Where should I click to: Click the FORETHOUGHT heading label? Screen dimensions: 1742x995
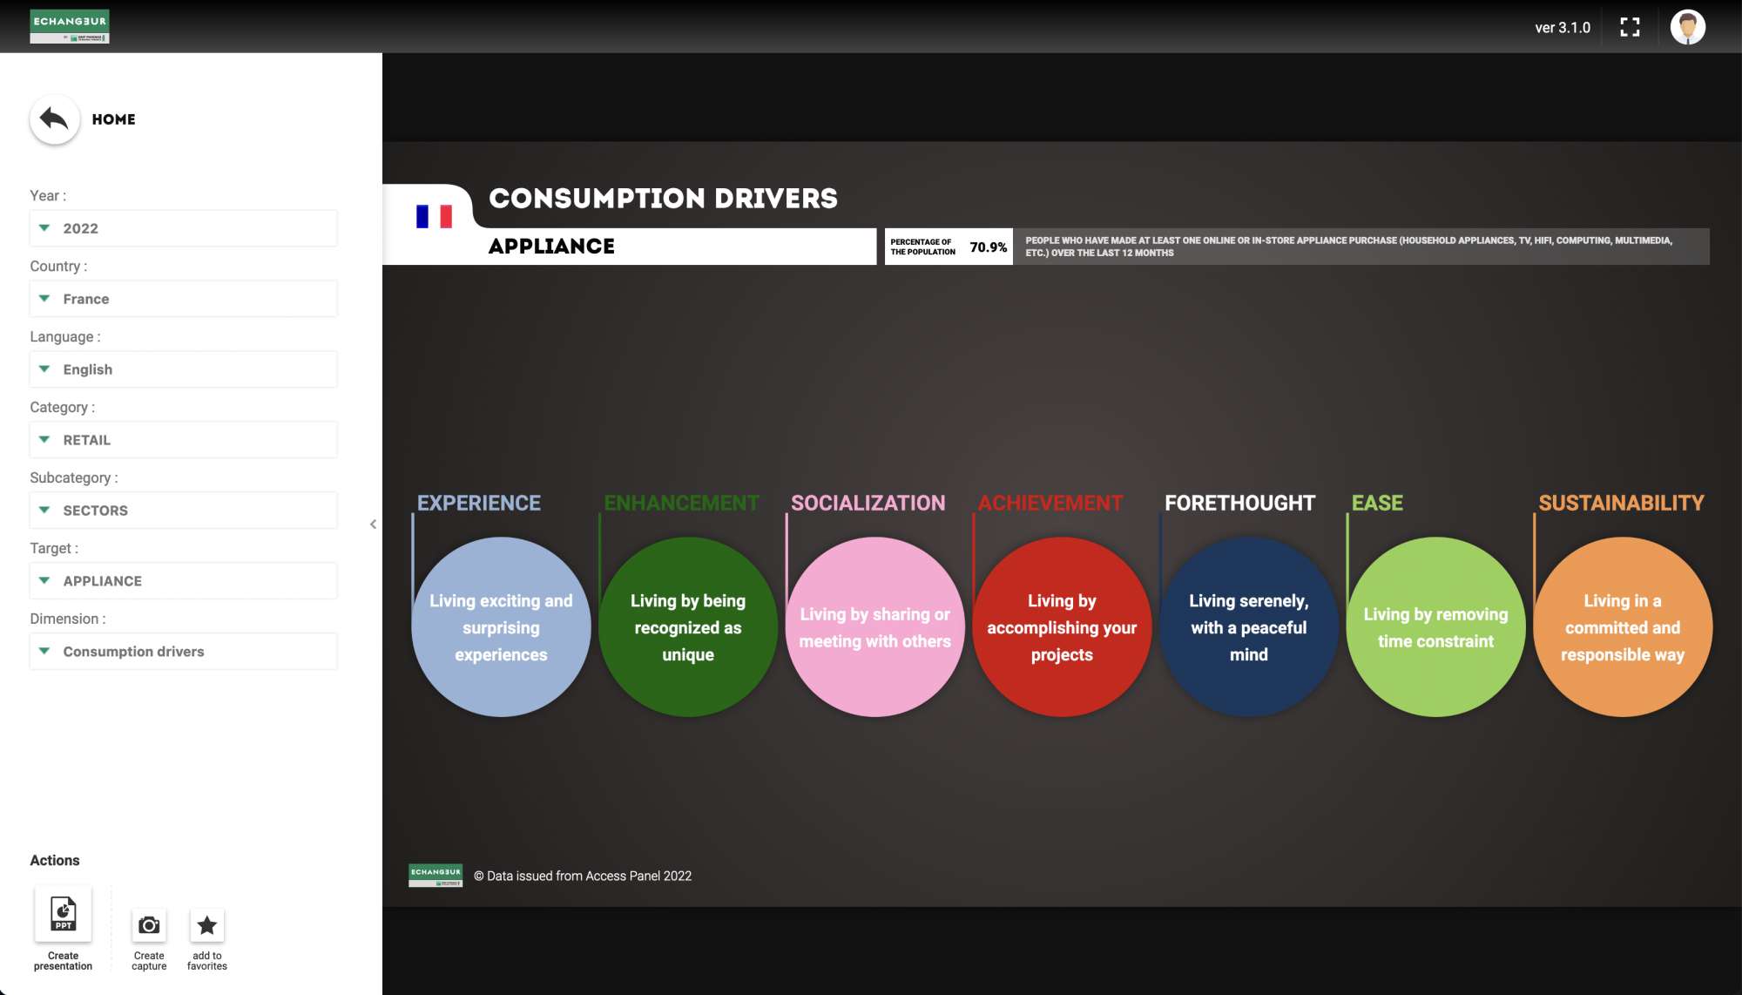tap(1239, 504)
